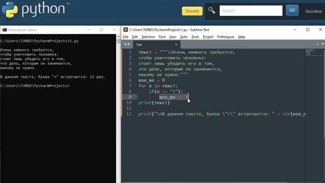Image resolution: width=325 pixels, height=183 pixels.
Task: Open the Socialize link
Action: [314, 11]
